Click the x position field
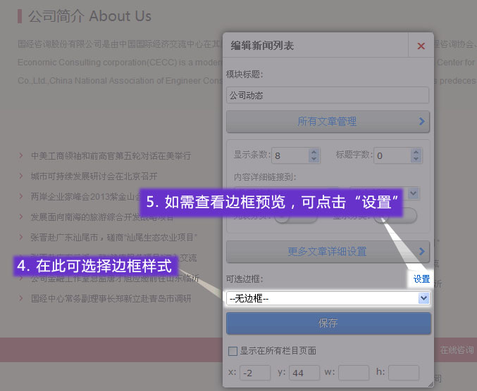 254,373
